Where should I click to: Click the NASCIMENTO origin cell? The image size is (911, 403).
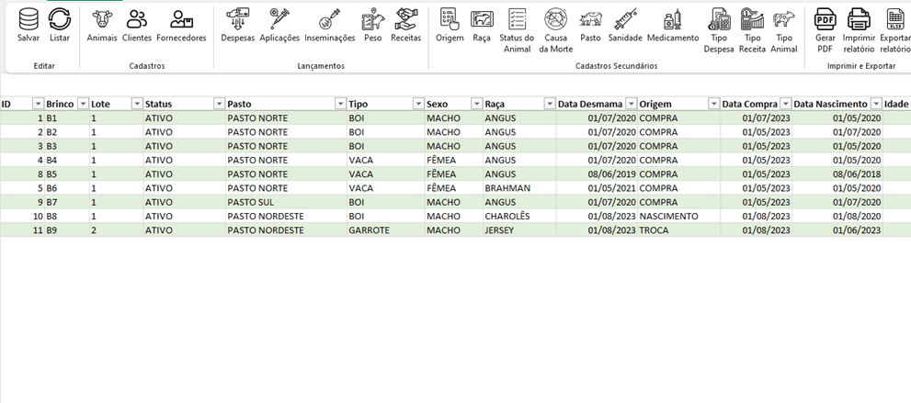click(x=678, y=216)
